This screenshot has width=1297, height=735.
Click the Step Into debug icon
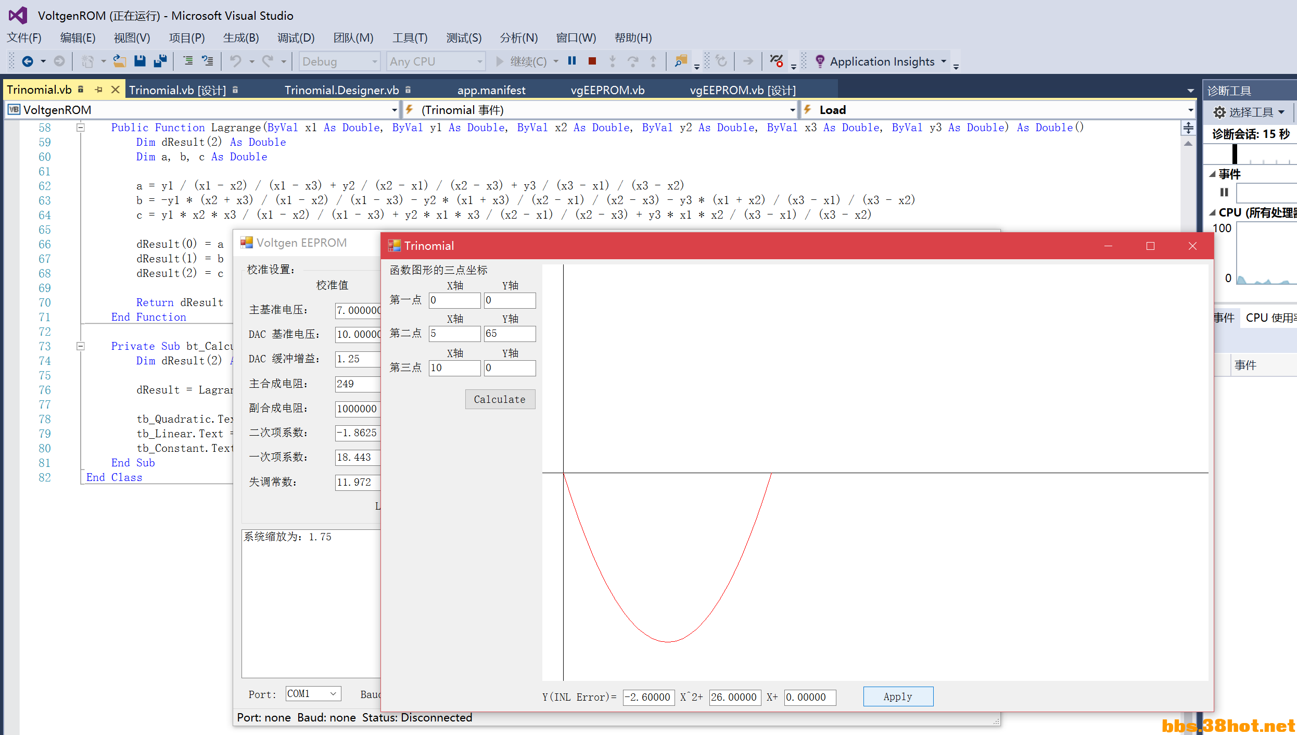pos(613,61)
